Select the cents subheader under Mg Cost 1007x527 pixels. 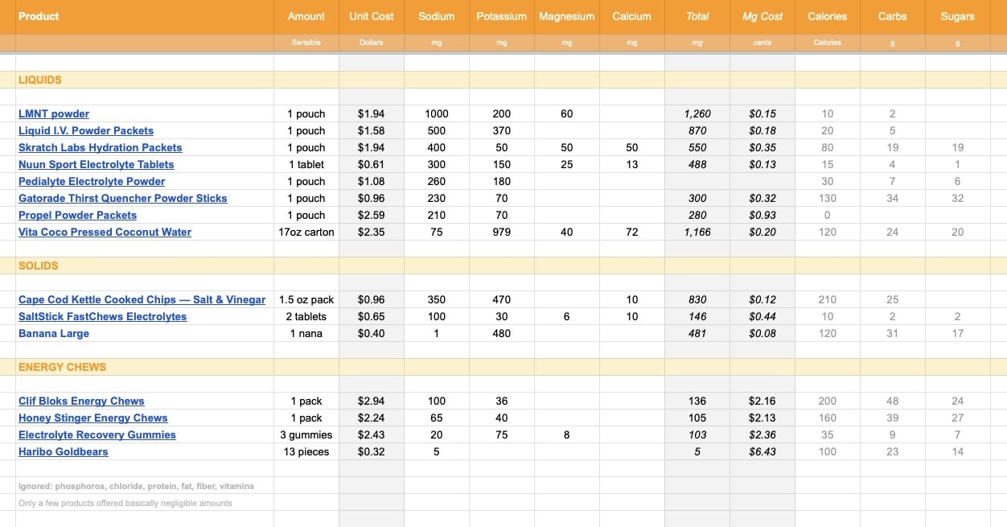pos(762,43)
